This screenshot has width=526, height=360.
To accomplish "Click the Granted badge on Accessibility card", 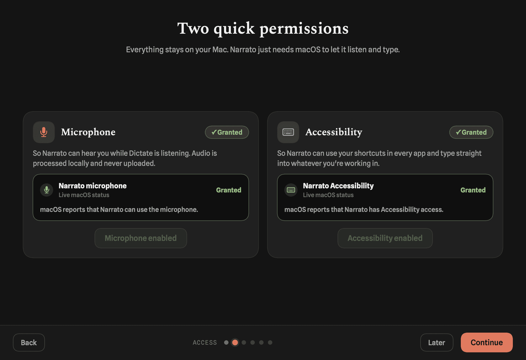I will [471, 132].
